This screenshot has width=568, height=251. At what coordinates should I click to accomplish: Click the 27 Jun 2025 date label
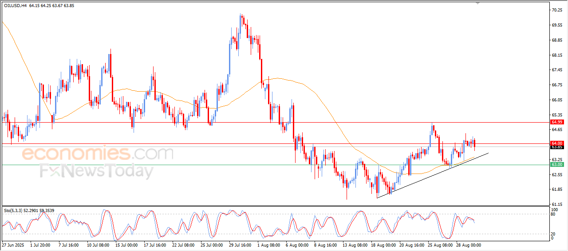[x=13, y=245]
